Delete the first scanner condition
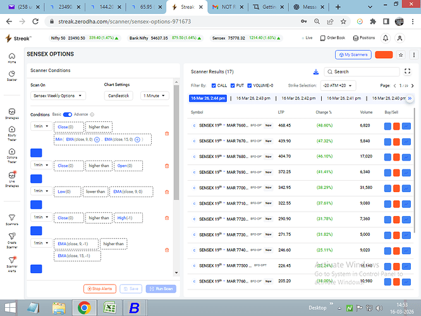This screenshot has width=421, height=316. [x=167, y=133]
